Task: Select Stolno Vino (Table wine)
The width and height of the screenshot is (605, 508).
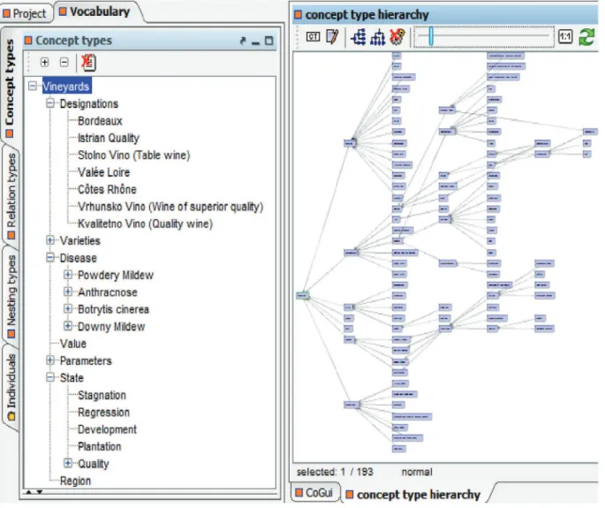Action: point(134,155)
